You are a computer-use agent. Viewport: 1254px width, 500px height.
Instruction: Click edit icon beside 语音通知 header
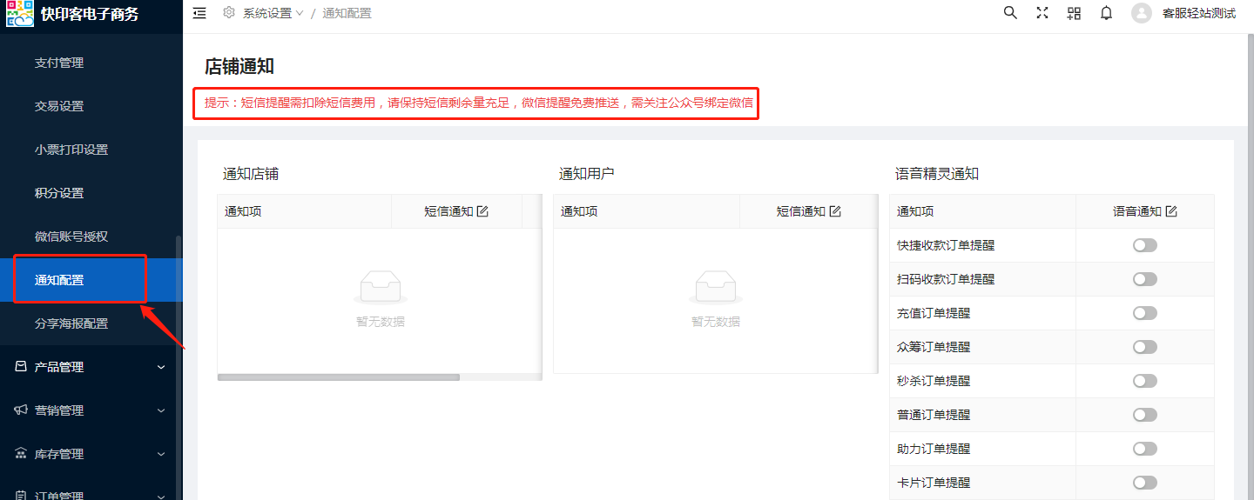1171,211
